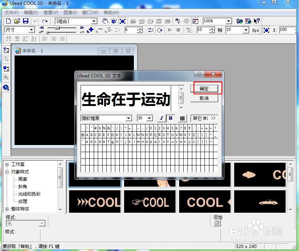The image size is (299, 251).
Task: Click the Insert Graphics tool in left sidebar
Action: (6, 69)
